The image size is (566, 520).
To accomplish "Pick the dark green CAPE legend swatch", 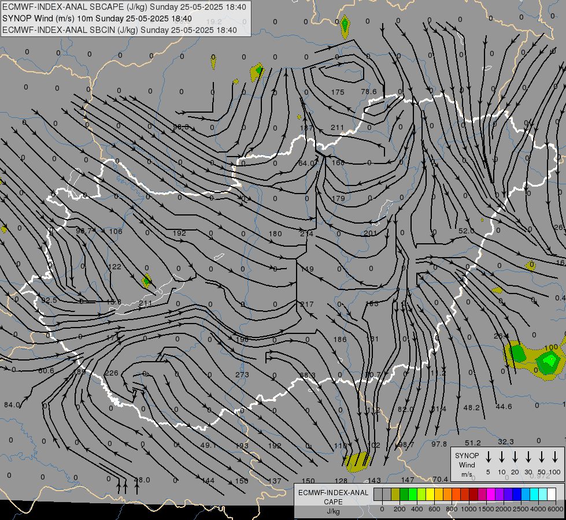I will [x=404, y=495].
